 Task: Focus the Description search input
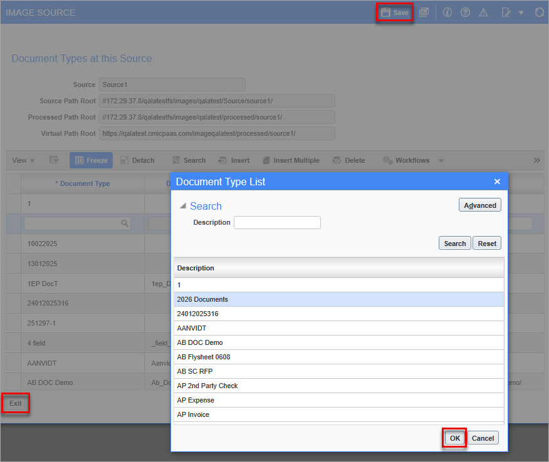[277, 222]
